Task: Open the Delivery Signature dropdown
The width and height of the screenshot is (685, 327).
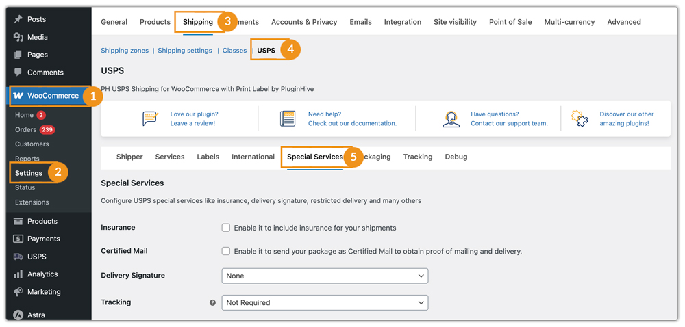Action: [x=325, y=276]
